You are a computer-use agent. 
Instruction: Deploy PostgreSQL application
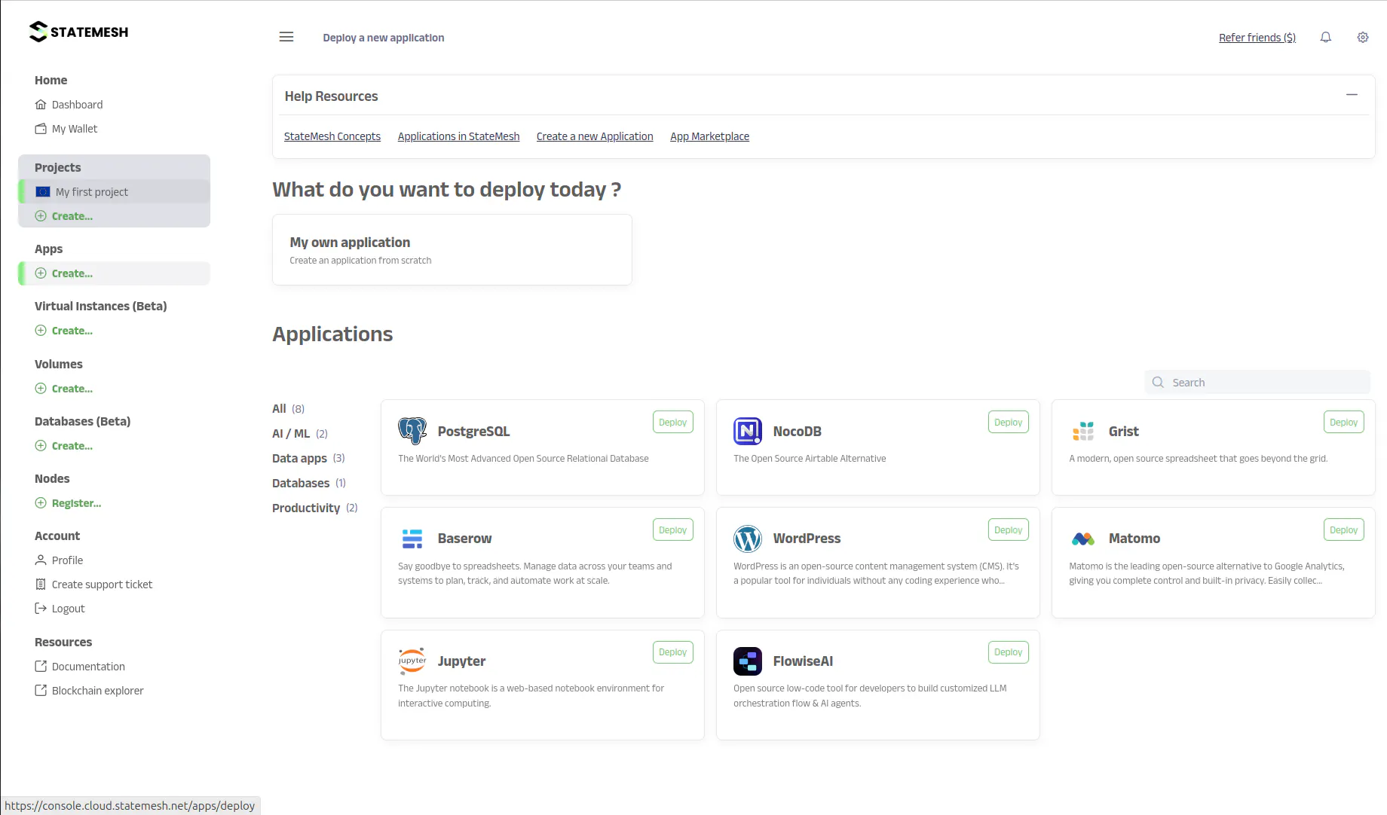point(672,423)
